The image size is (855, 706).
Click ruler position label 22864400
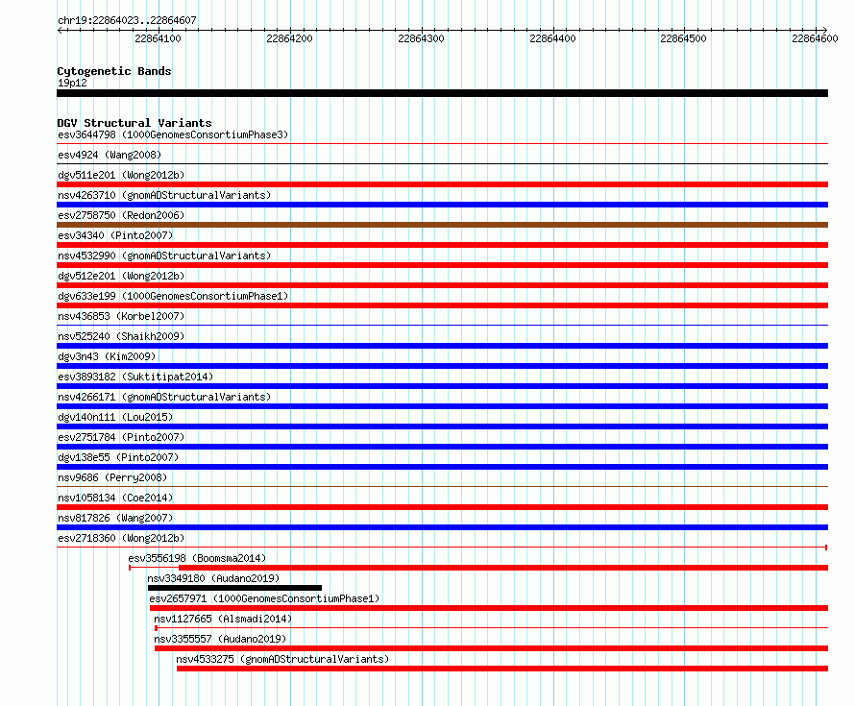pyautogui.click(x=552, y=38)
